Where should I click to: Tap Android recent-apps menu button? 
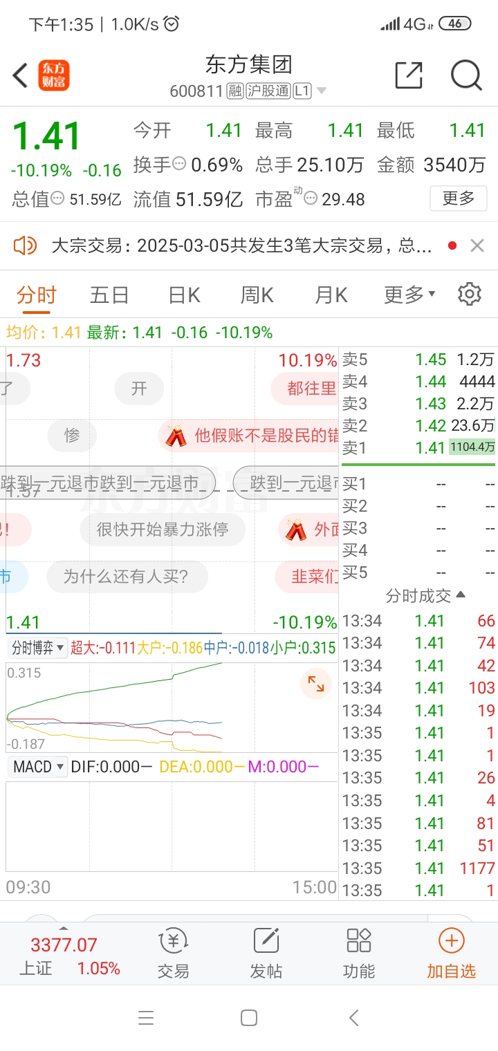[x=146, y=1018]
